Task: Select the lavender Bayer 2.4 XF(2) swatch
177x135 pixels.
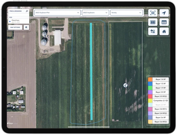Action: [150, 113]
